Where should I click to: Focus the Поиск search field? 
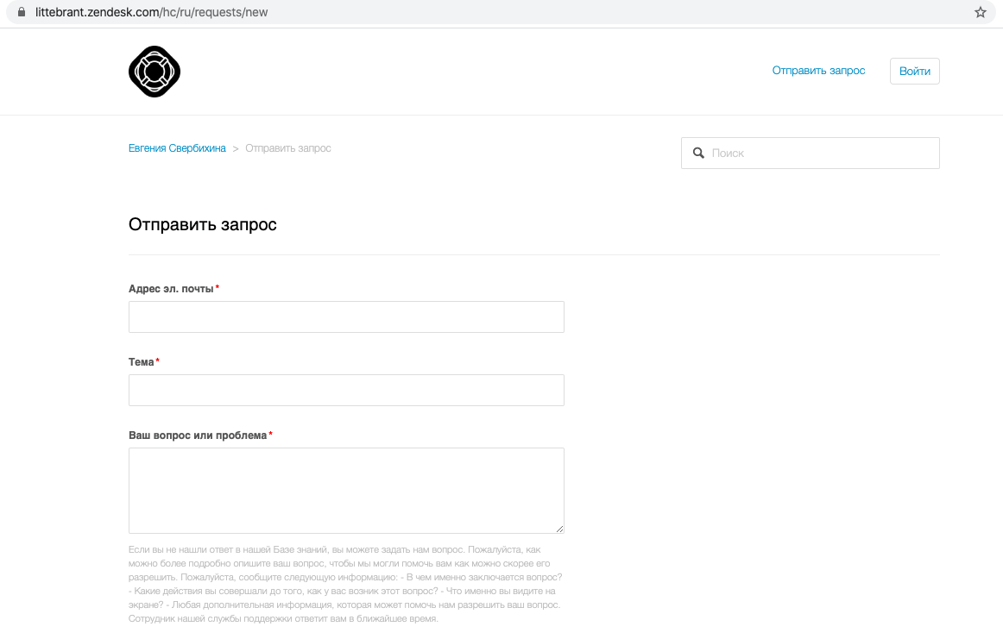[820, 153]
